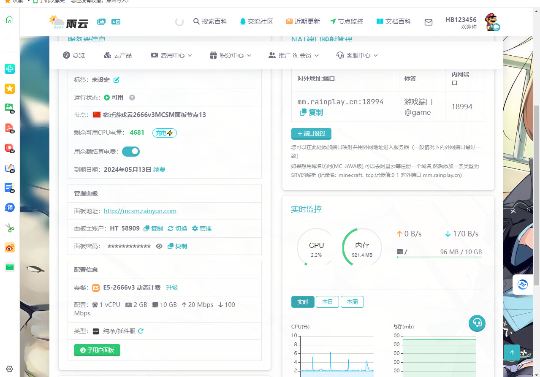Open the mcsm.rainyun.com panel link
Viewport: 540px width, 377px height.
140,211
